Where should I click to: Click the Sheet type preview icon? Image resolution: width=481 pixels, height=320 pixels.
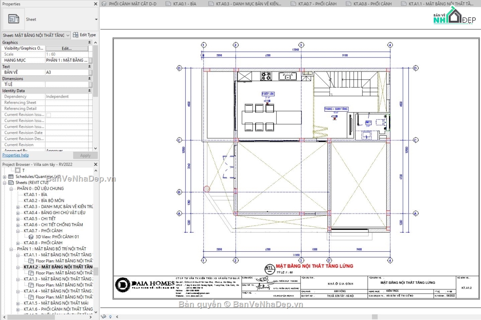14,19
